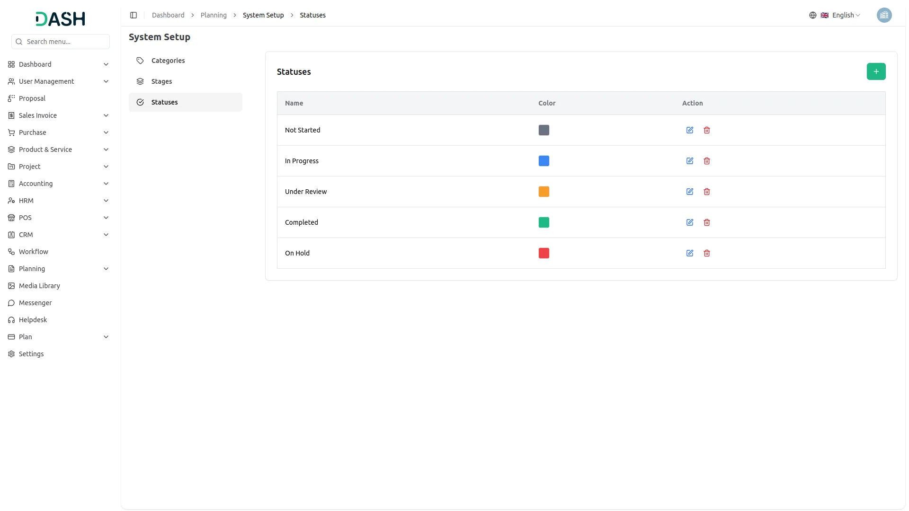Switch to the Categories setup tab

click(x=168, y=61)
